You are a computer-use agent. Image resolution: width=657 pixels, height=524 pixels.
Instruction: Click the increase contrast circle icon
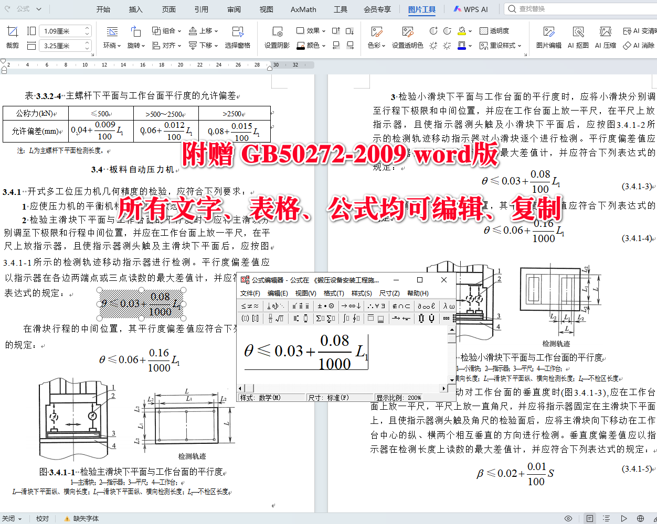pyautogui.click(x=433, y=31)
